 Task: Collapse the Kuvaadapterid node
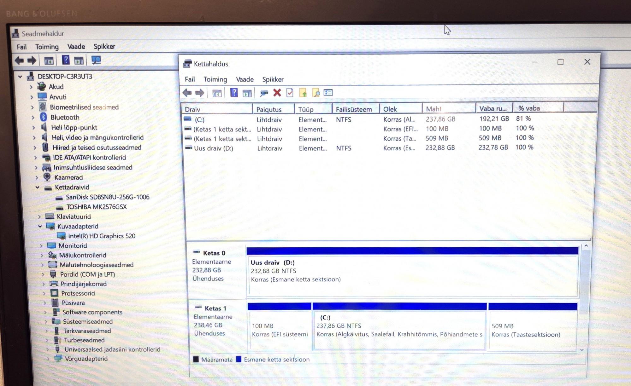tap(40, 226)
